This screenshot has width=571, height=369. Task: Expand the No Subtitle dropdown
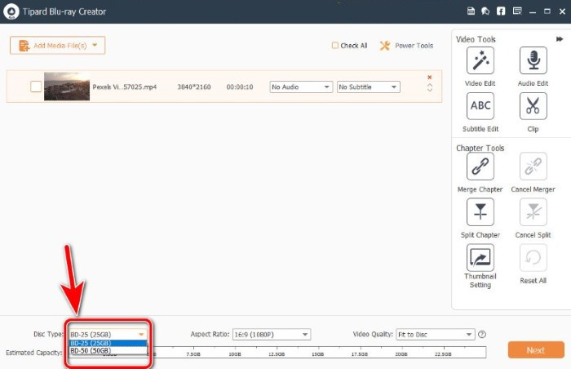click(368, 87)
